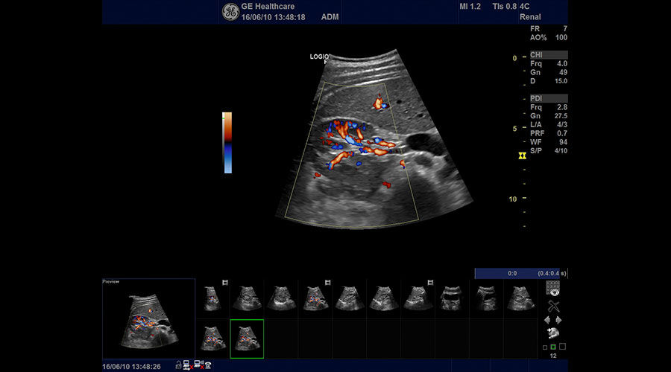Click the depth scale marker '10'
This screenshot has width=671, height=372.
513,199
